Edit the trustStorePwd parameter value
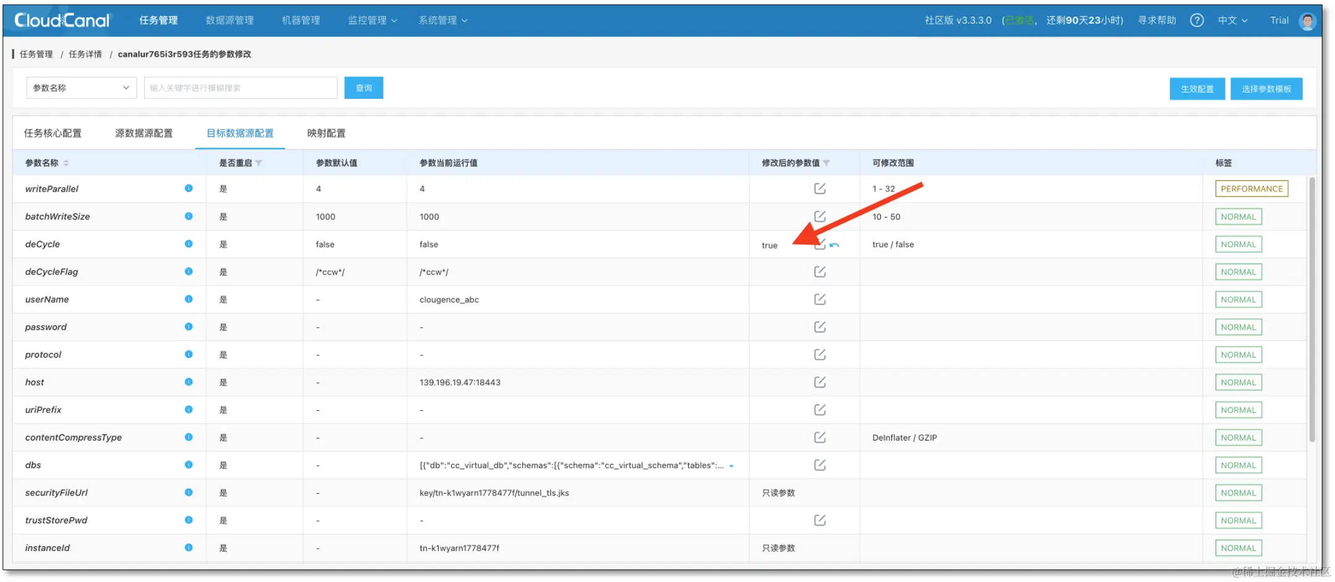Image resolution: width=1335 pixels, height=582 pixels. click(820, 520)
